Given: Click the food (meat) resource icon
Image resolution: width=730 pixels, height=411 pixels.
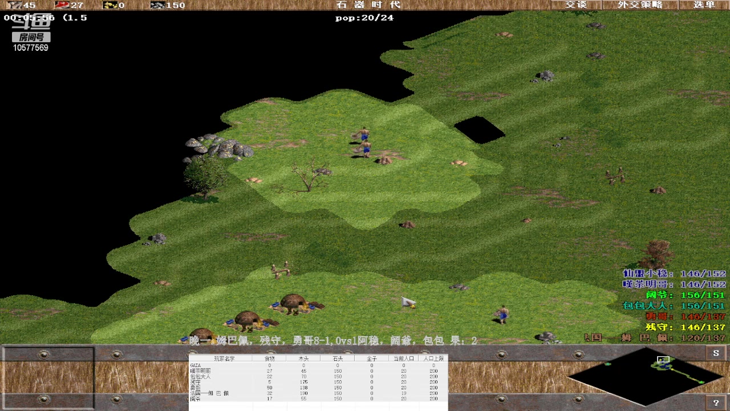Looking at the screenshot, I should pos(62,5).
